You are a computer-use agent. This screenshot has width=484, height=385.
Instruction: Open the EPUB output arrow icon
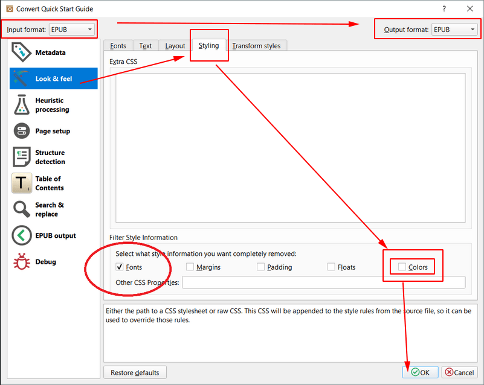[22, 235]
